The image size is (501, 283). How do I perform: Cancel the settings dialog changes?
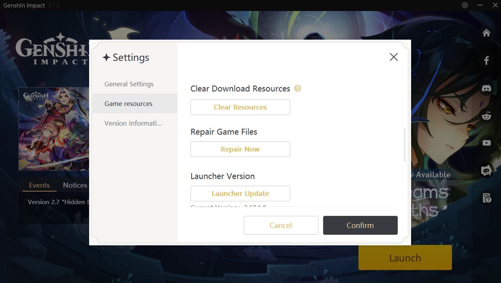tap(281, 225)
